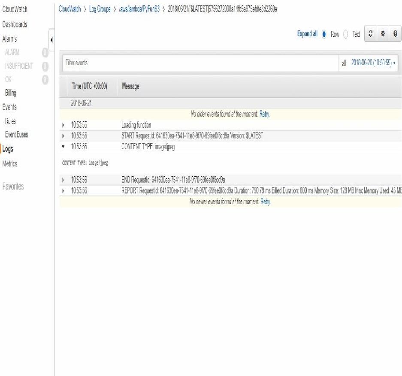Click the refresh log events icon
The image size is (402, 376).
click(x=370, y=33)
